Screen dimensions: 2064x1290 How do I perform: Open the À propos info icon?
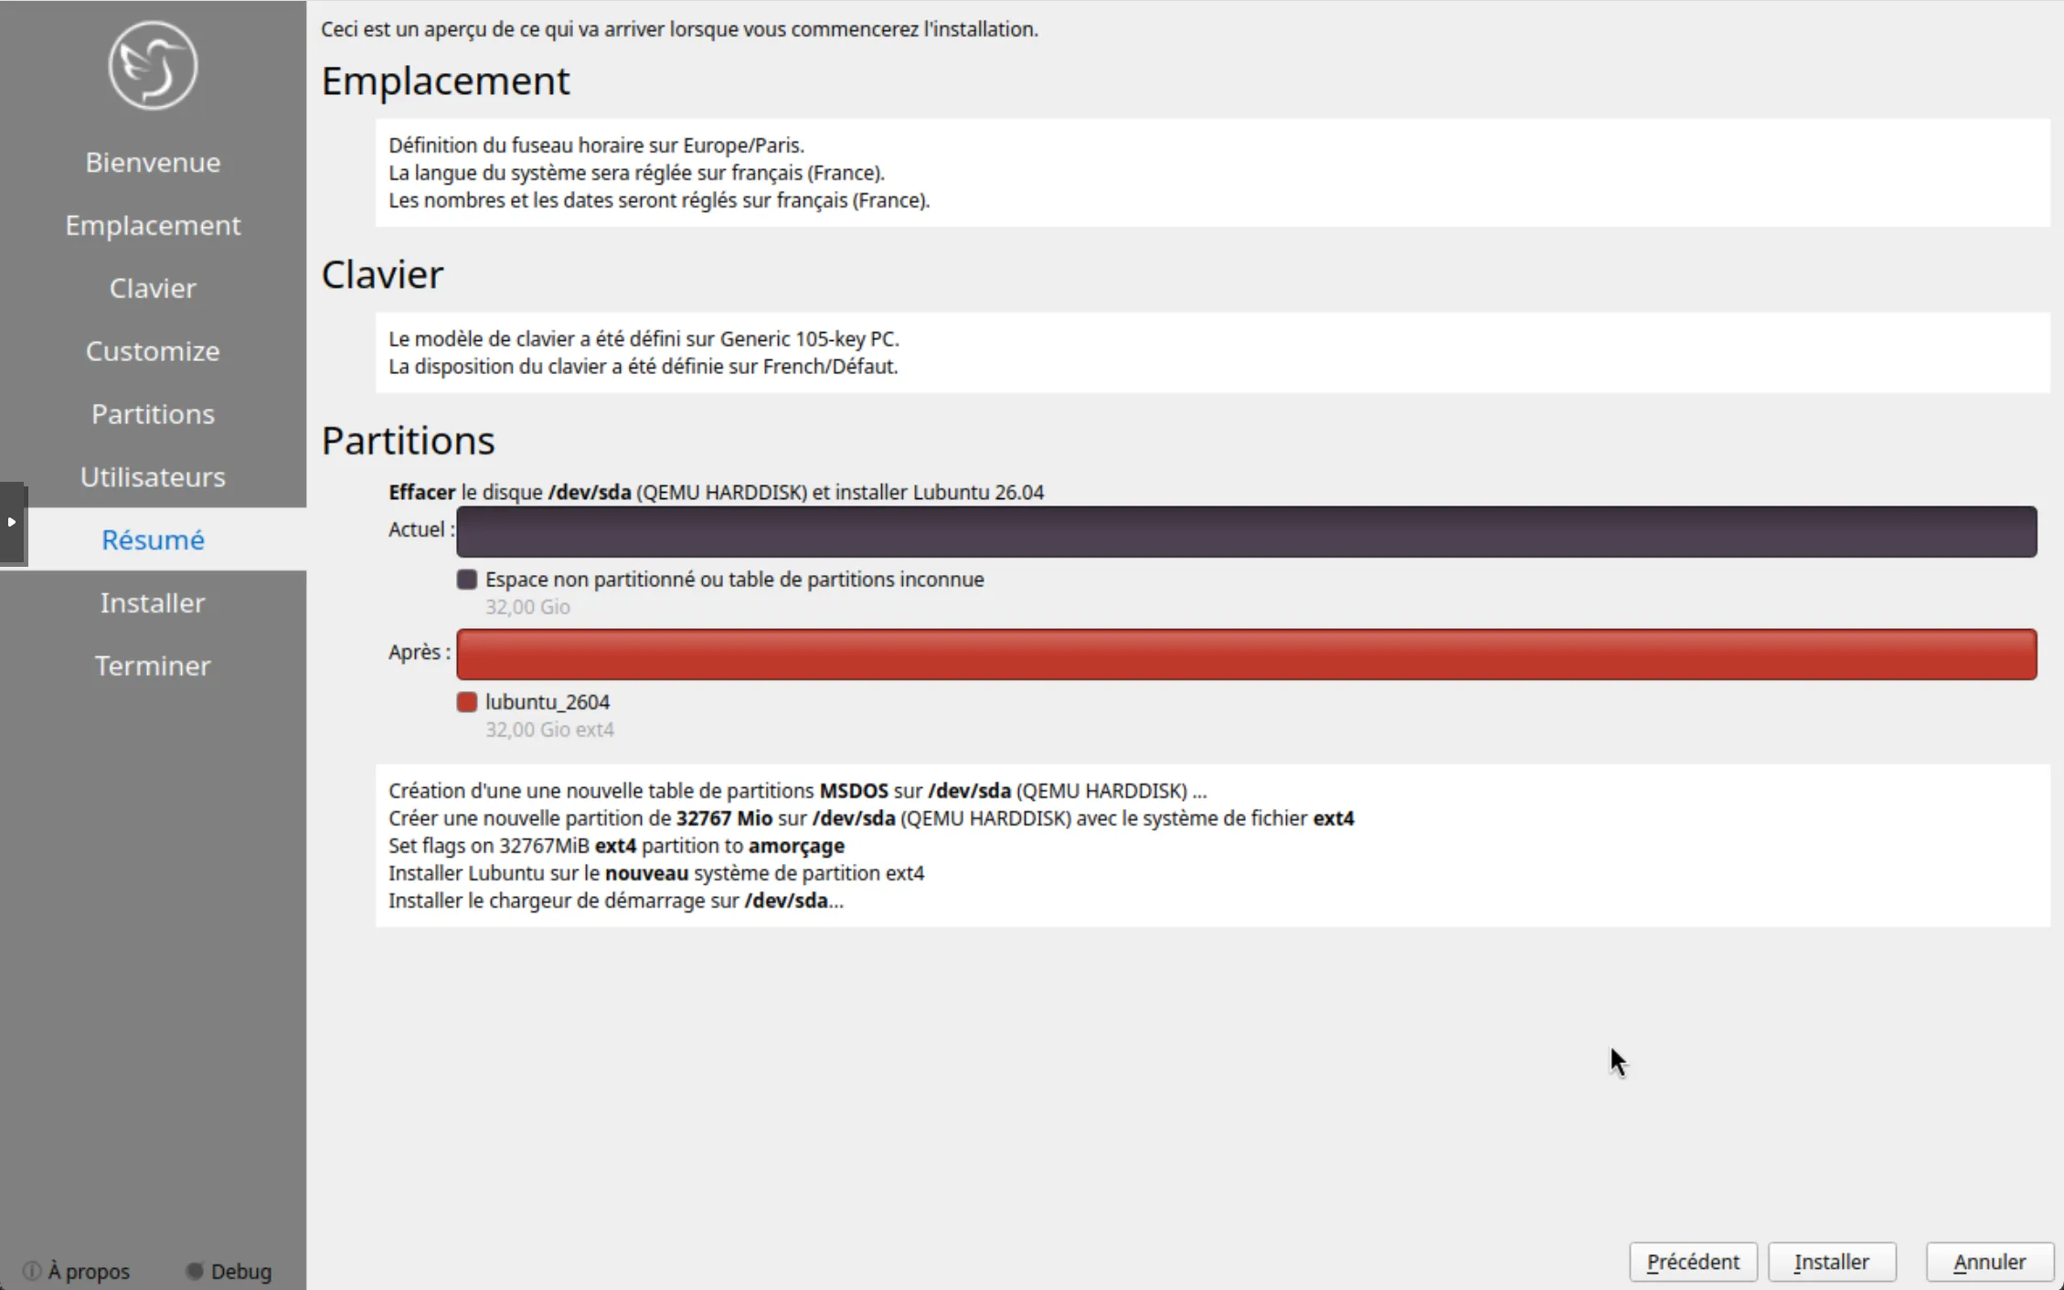pyautogui.click(x=32, y=1271)
